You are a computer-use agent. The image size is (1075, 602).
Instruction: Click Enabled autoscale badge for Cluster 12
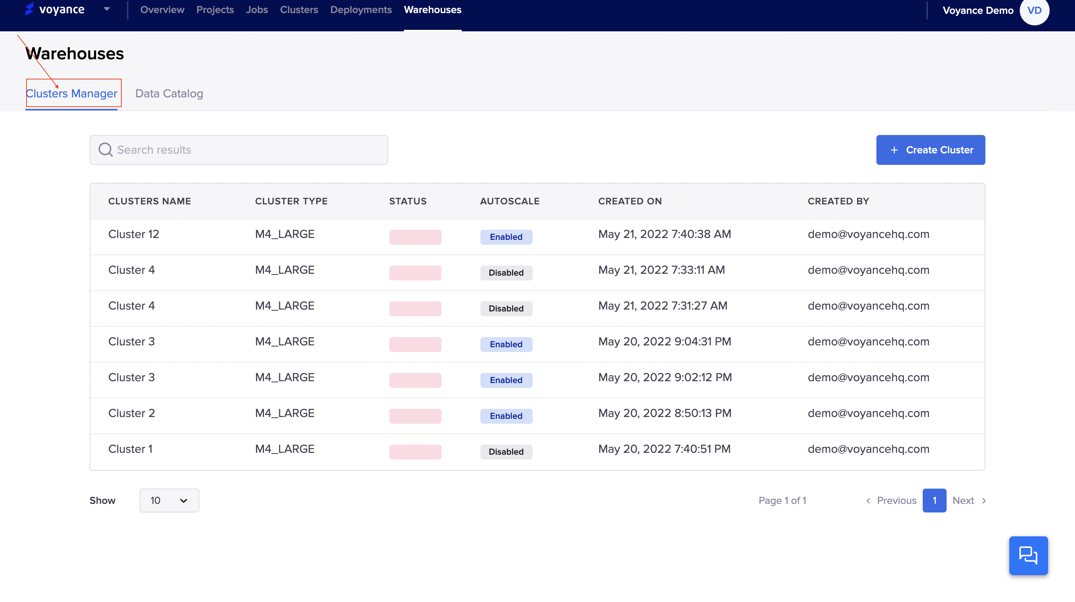pos(506,237)
